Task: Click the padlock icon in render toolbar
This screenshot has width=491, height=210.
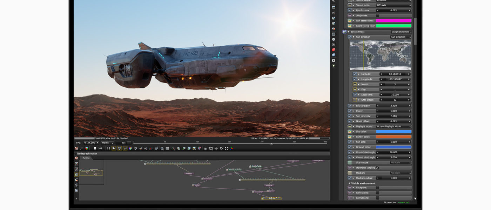Action: [x=205, y=148]
